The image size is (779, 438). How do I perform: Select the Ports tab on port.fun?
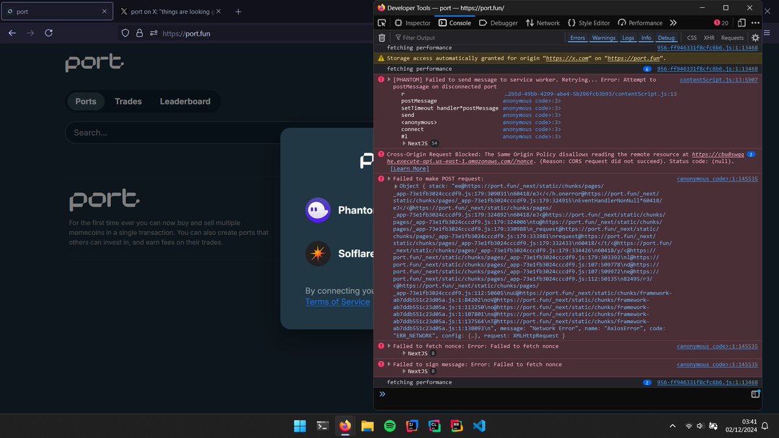(x=86, y=101)
